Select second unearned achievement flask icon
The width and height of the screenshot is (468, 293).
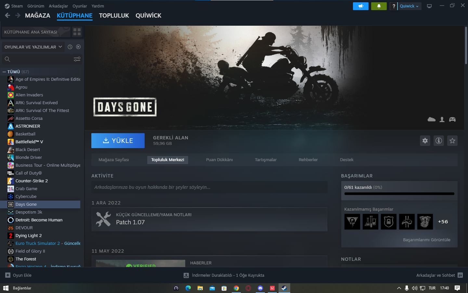click(370, 222)
